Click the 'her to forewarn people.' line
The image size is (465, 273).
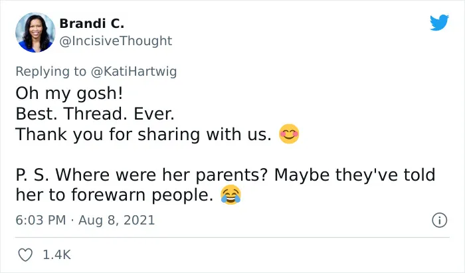tap(114, 195)
